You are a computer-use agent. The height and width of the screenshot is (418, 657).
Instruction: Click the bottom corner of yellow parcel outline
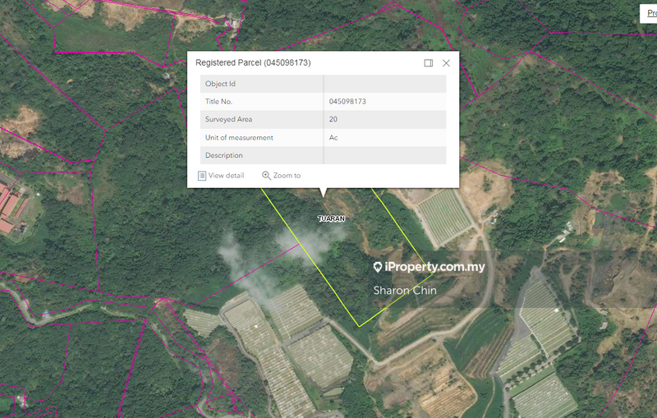358,326
